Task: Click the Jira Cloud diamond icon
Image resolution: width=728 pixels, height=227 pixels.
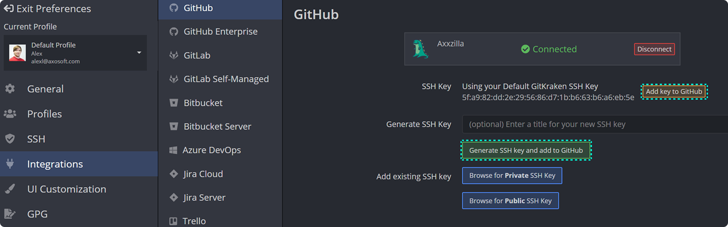Action: [173, 174]
